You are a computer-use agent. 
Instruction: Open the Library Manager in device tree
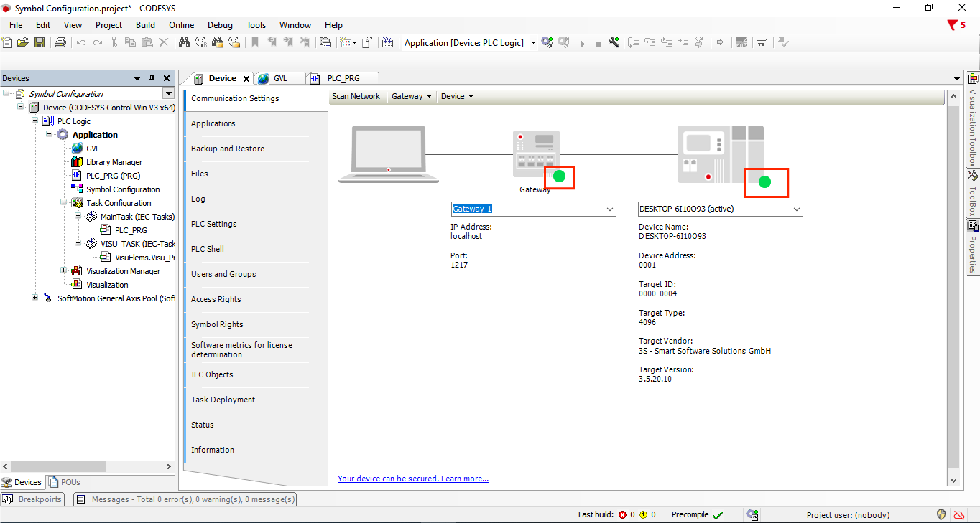[114, 162]
